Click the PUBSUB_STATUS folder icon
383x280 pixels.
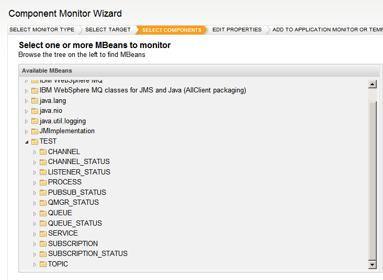pos(43,193)
